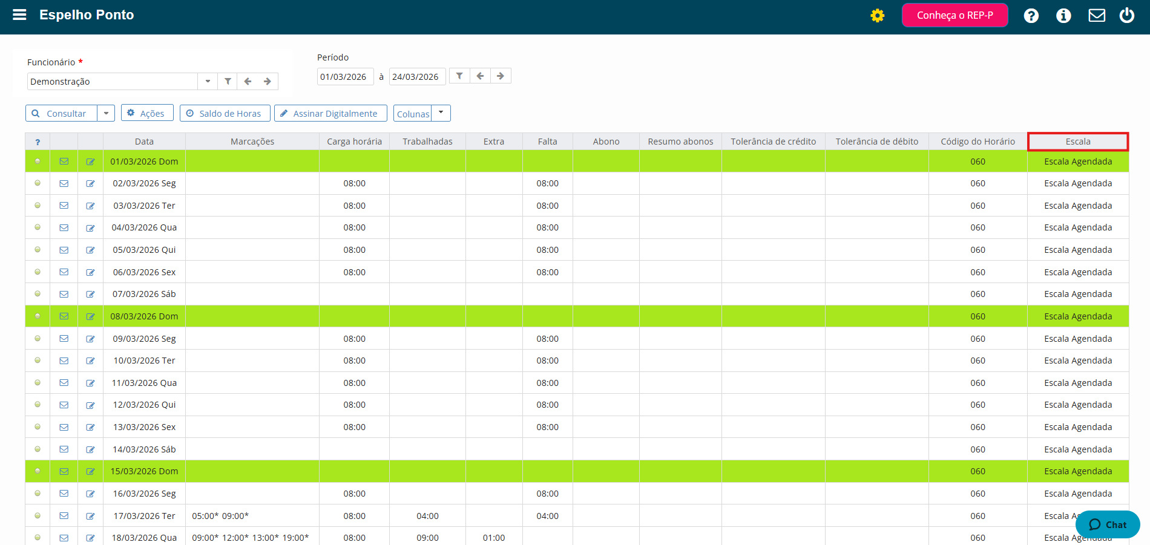Expand the Colunas dropdown arrow
Viewport: 1150px width, 545px height.
(x=441, y=113)
